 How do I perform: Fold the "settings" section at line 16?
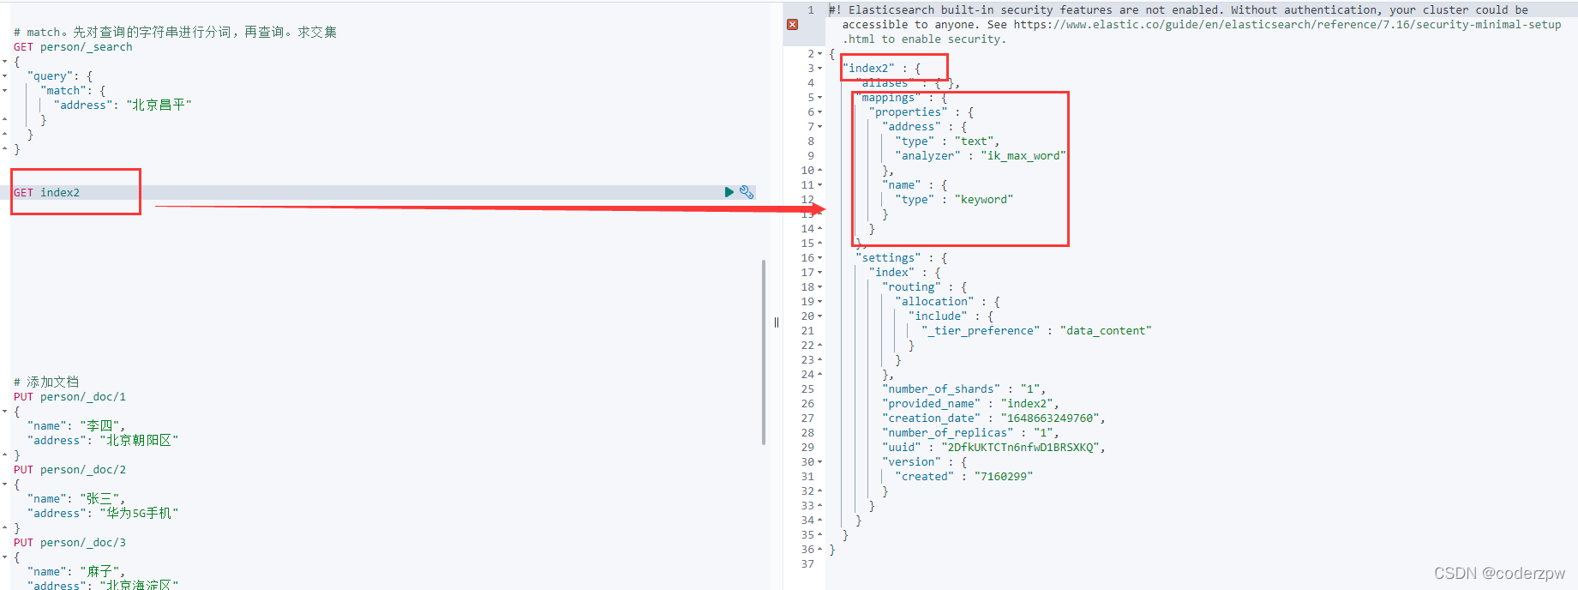819,258
